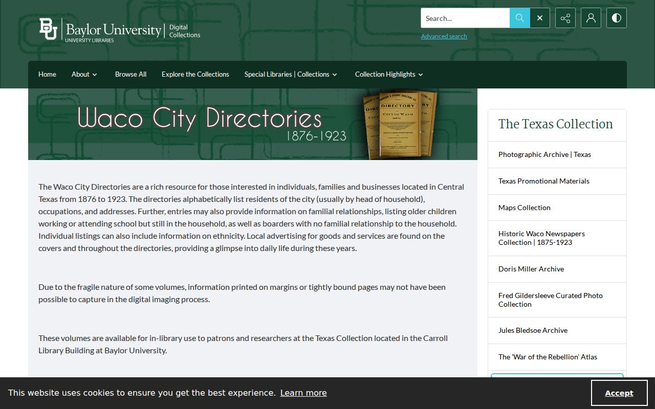Expand the About dropdown menu
This screenshot has width=655, height=409.
(x=84, y=74)
